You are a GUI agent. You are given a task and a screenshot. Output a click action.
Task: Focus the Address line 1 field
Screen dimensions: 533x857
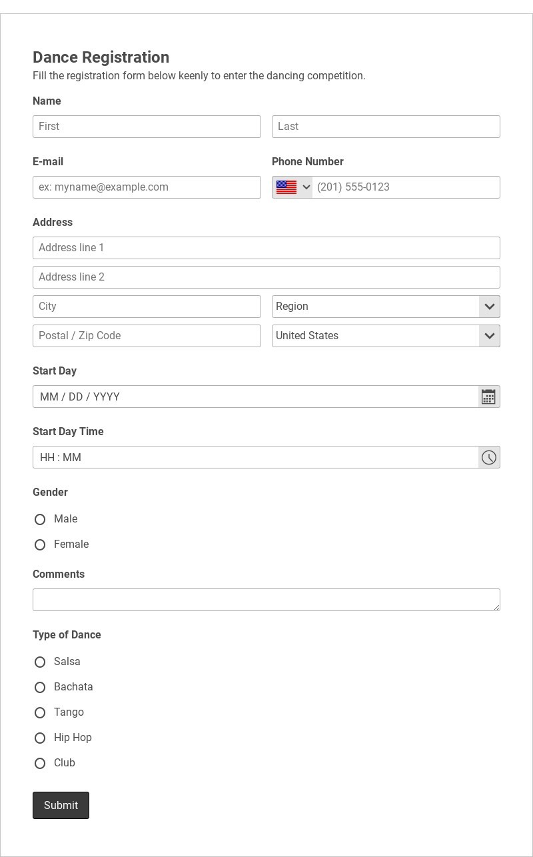pyautogui.click(x=266, y=248)
